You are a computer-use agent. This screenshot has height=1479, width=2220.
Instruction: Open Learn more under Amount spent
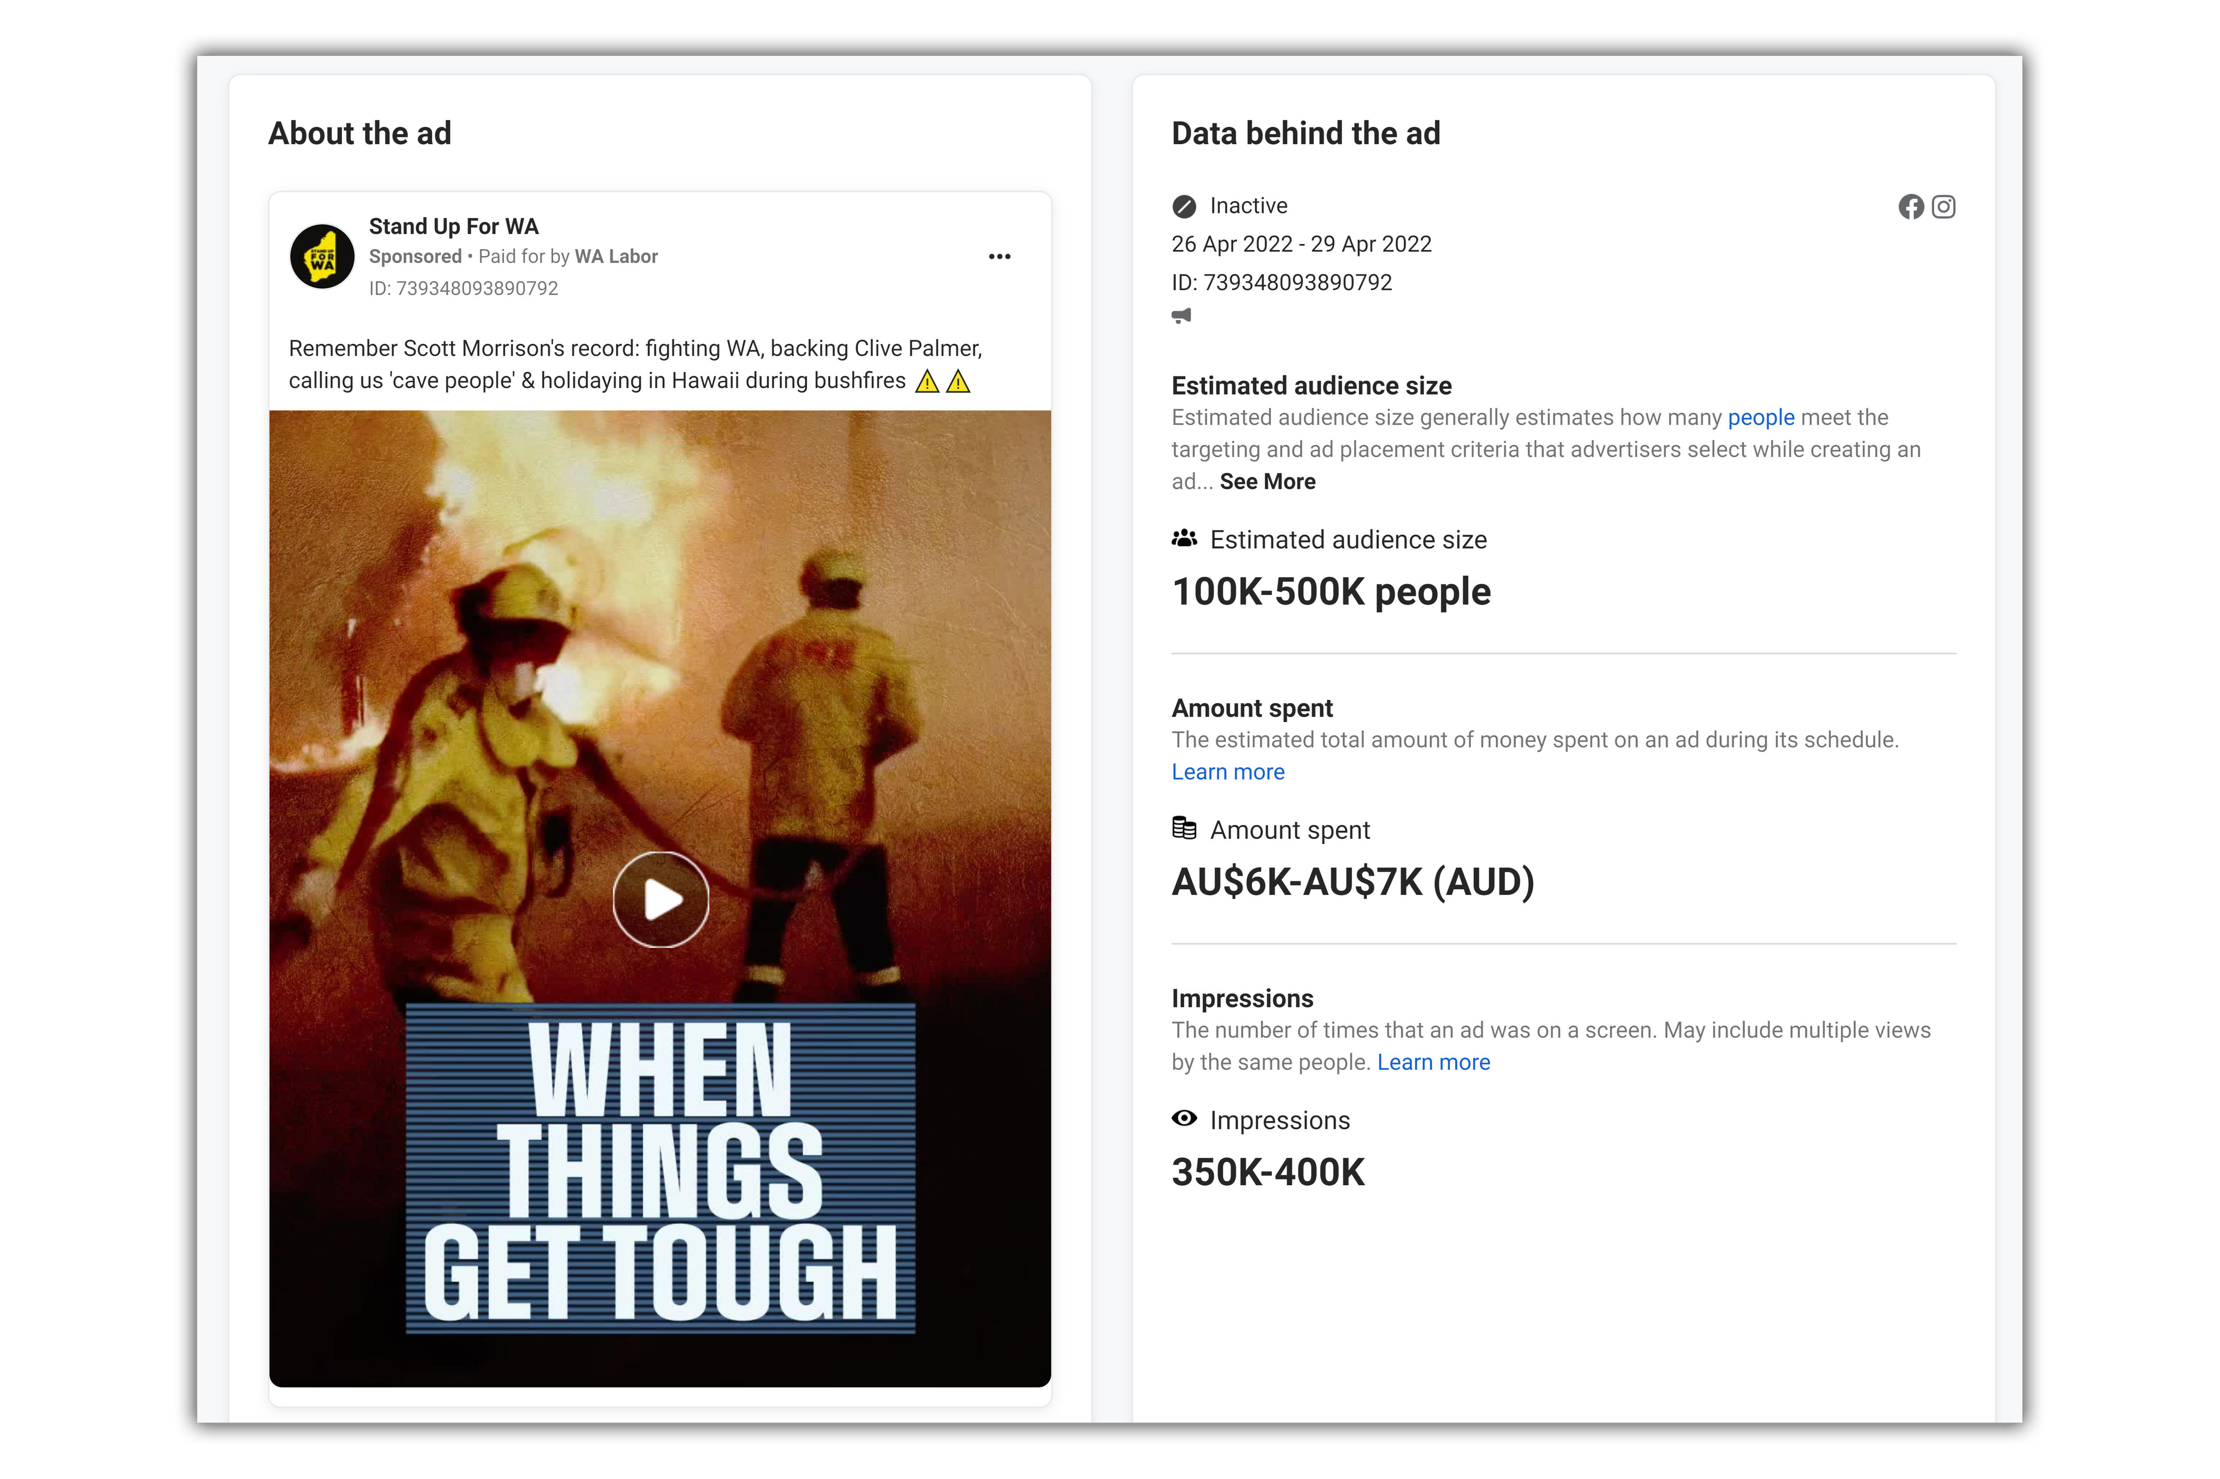1227,773
